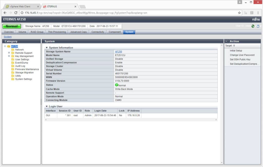
Task: Open the Component tab
Action: click(x=115, y=32)
